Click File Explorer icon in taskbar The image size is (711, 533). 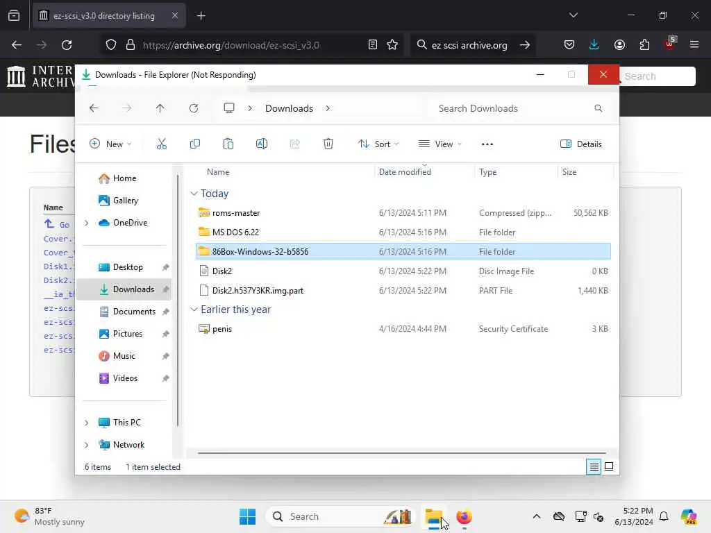point(434,516)
